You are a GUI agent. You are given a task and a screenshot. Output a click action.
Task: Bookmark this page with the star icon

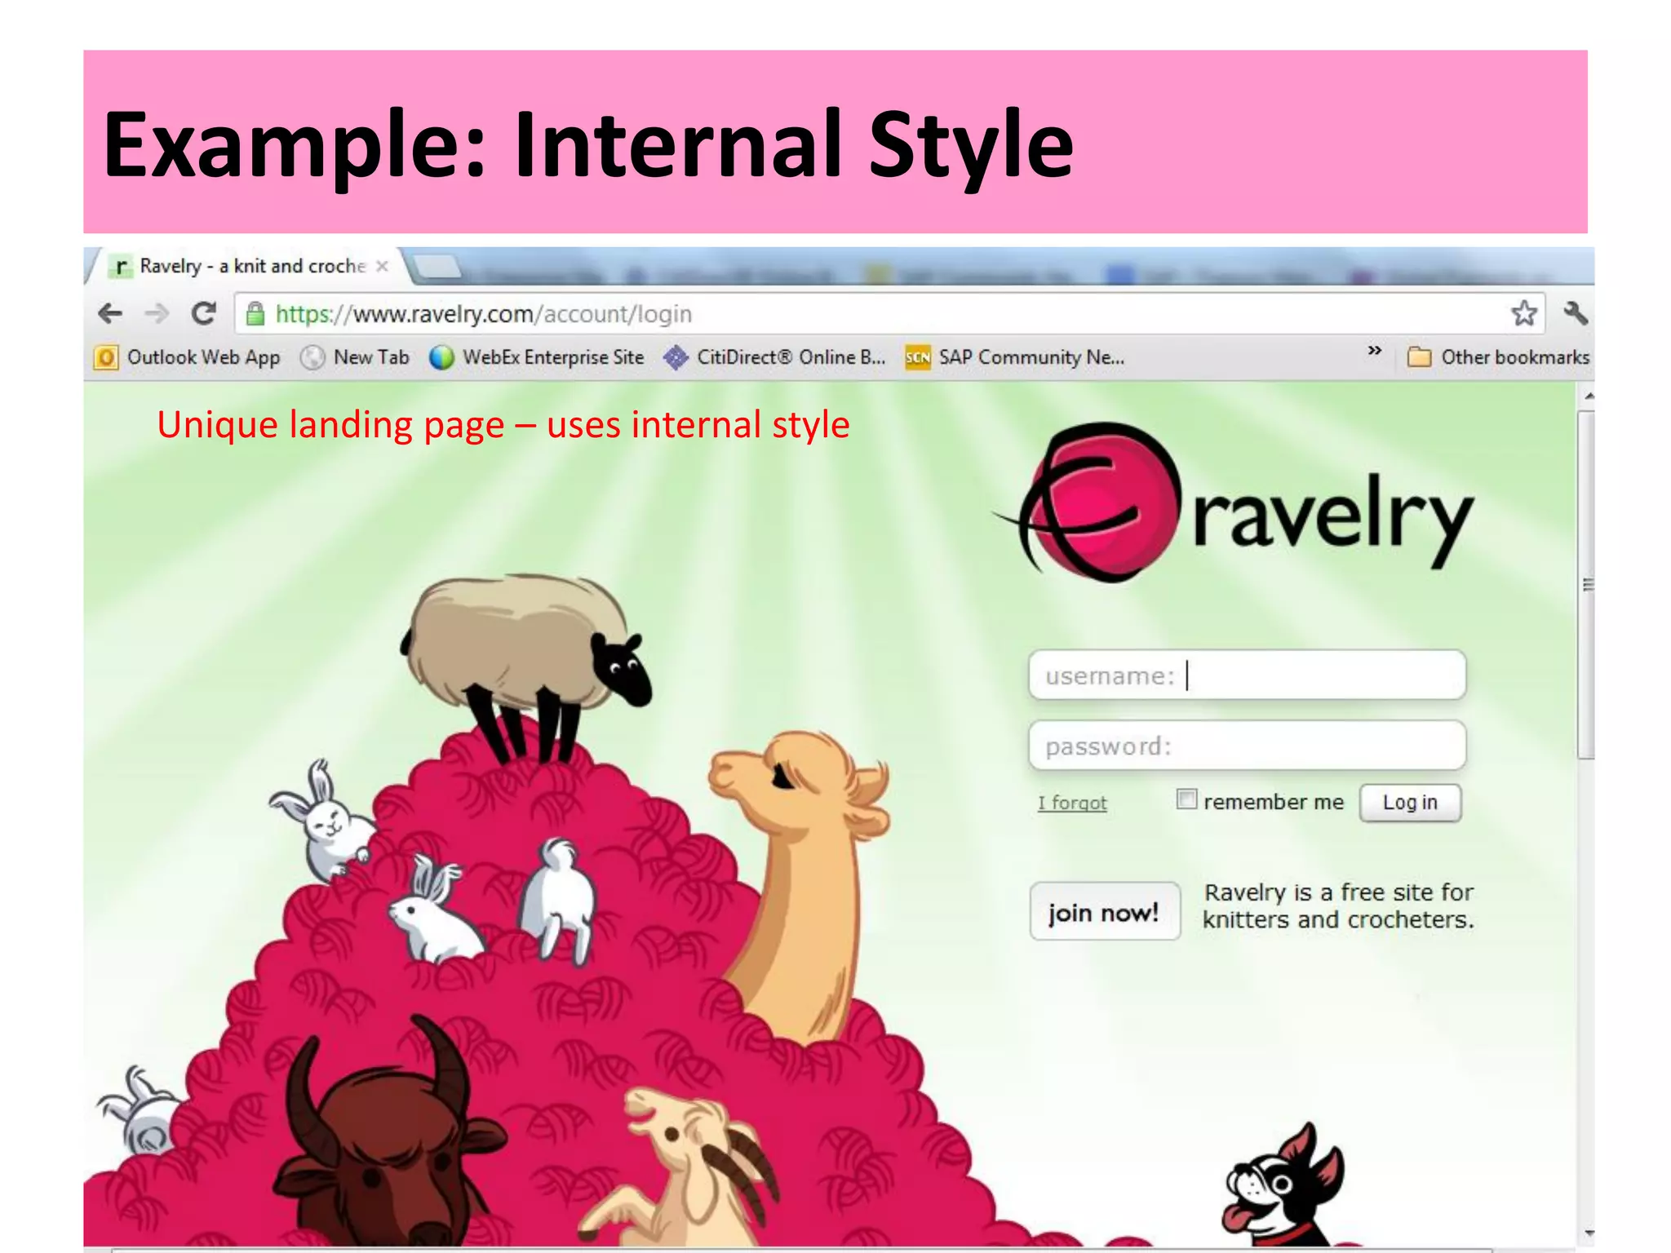tap(1524, 313)
